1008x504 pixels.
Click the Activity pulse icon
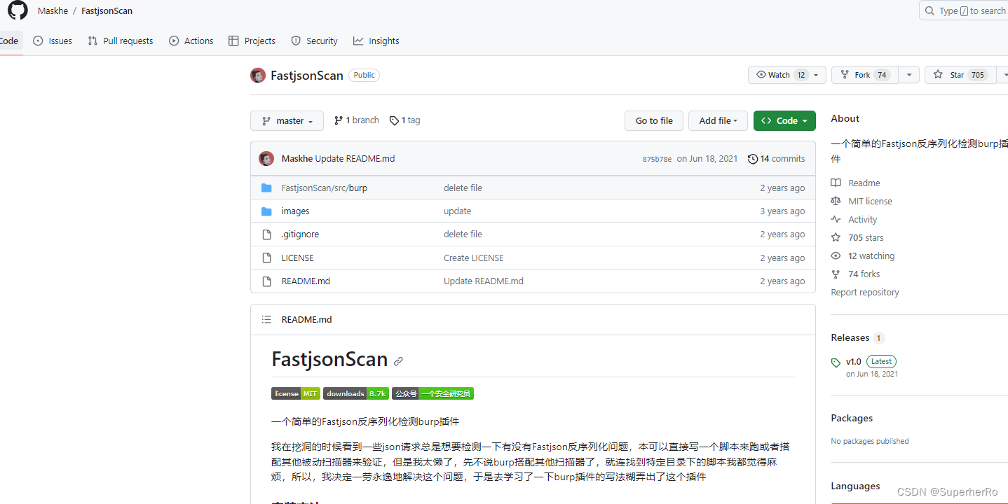click(x=835, y=219)
